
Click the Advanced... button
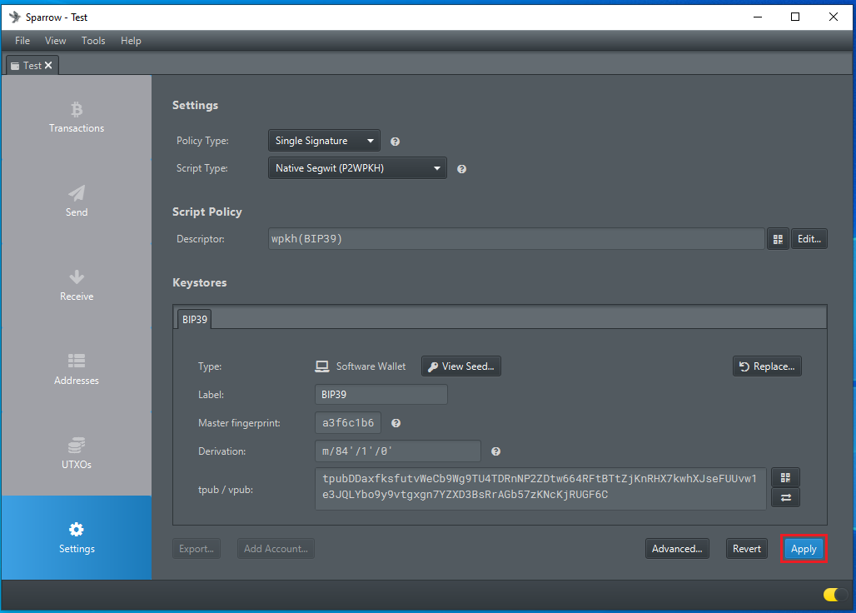click(677, 549)
